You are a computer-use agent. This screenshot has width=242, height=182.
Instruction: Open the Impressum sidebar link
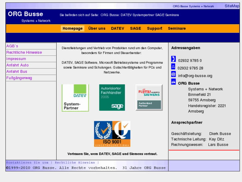tap(16, 59)
